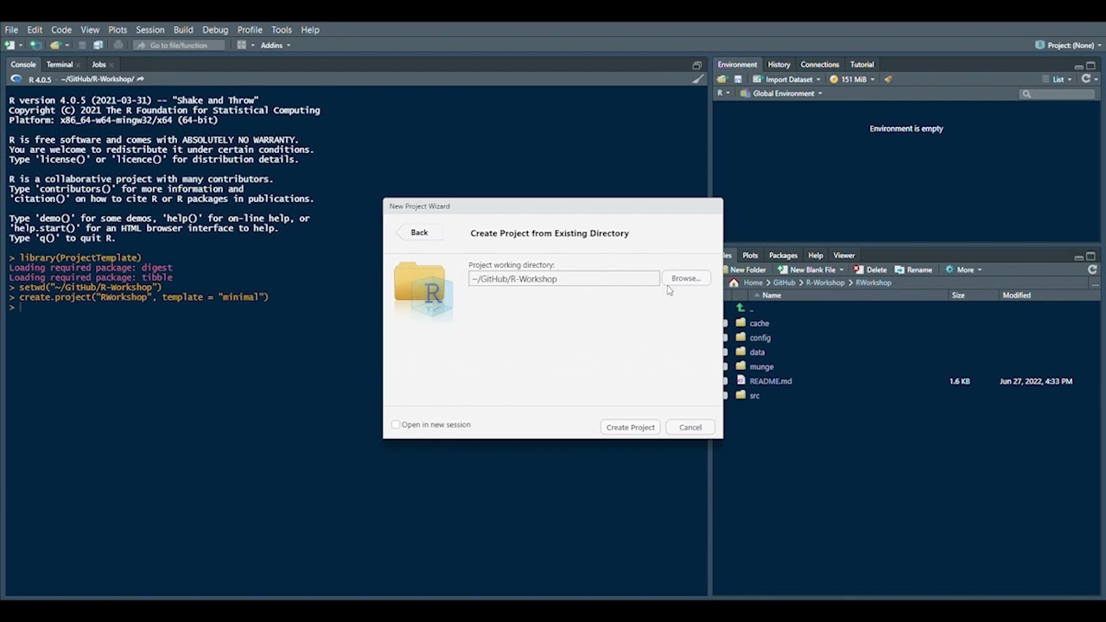The image size is (1106, 622).
Task: Click the Environment search box
Action: point(1056,93)
